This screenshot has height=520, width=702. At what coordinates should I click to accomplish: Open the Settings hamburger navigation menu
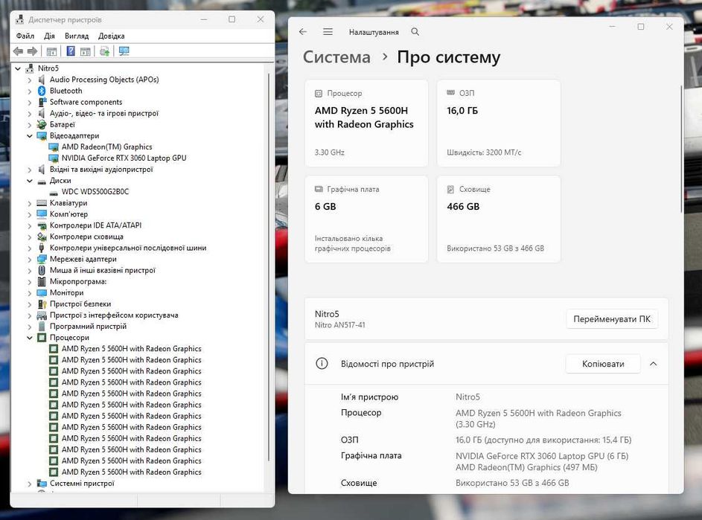tap(328, 32)
